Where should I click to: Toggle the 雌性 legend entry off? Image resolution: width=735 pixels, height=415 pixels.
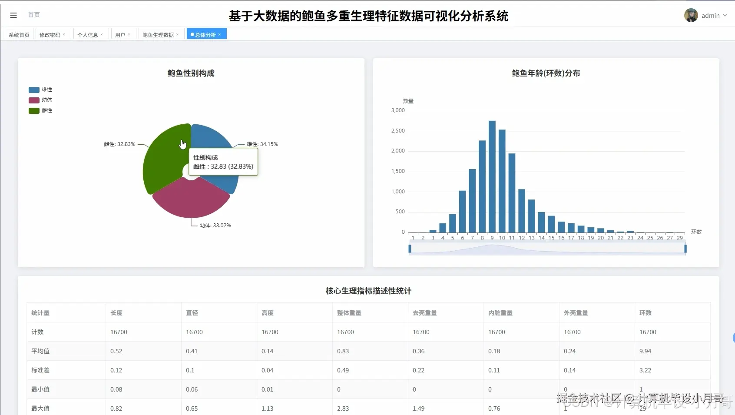pyautogui.click(x=41, y=110)
